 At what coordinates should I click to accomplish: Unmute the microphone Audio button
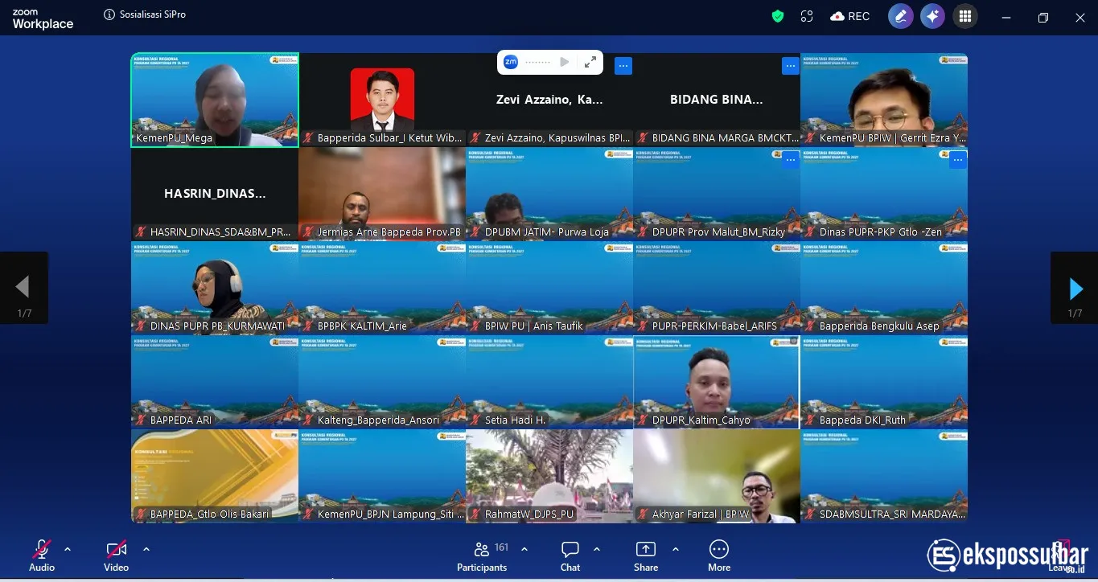[x=42, y=555]
